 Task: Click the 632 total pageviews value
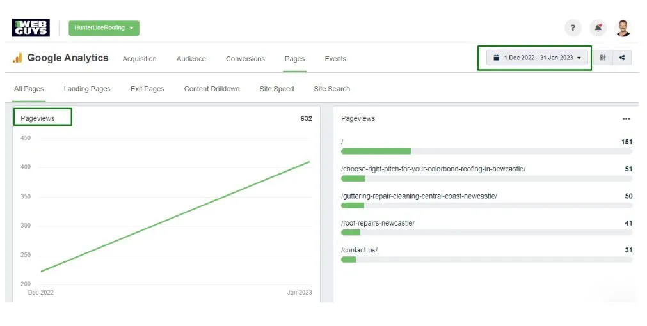[306, 118]
